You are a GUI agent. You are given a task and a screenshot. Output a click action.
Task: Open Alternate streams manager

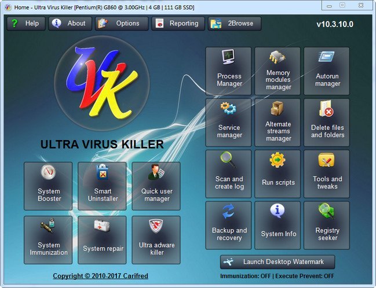[x=278, y=123]
